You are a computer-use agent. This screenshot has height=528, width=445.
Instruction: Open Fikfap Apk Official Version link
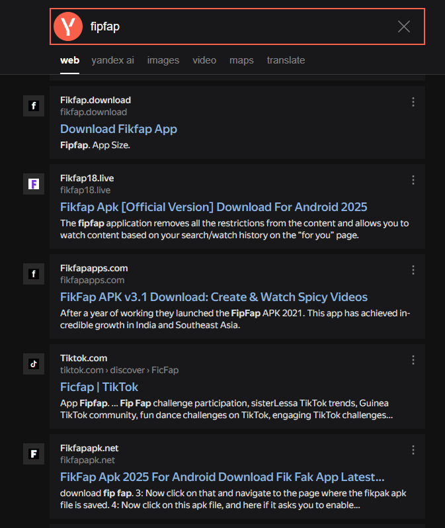pyautogui.click(x=214, y=207)
